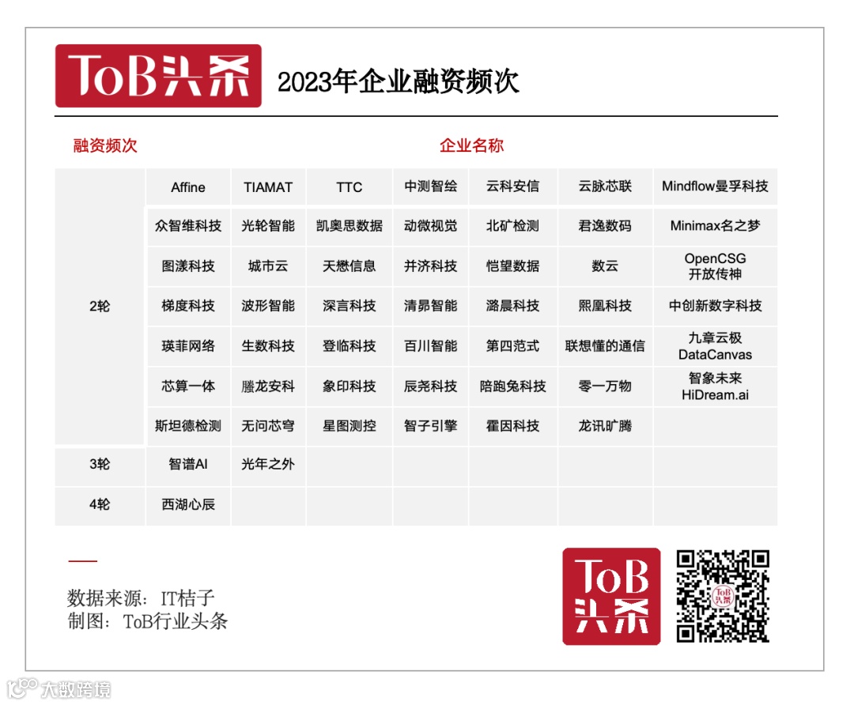The width and height of the screenshot is (854, 705).
Task: Click the QR code image
Action: (x=722, y=596)
